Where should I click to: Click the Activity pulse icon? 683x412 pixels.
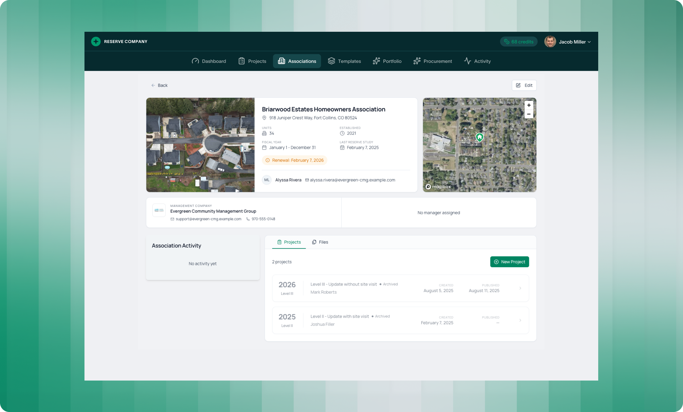tap(467, 61)
